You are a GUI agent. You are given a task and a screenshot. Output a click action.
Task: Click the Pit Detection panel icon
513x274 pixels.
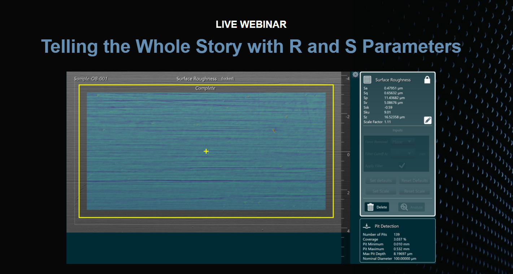coord(366,226)
